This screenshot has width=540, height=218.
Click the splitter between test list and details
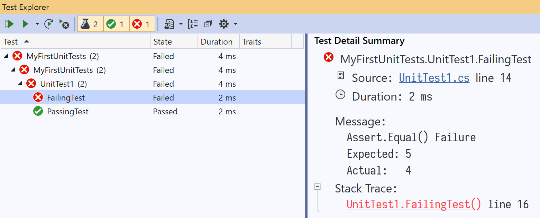[306, 126]
